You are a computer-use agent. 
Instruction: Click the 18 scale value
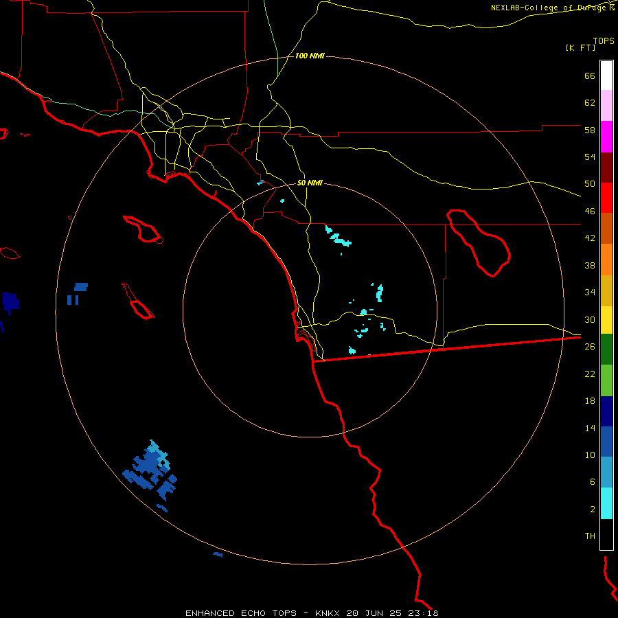(590, 401)
